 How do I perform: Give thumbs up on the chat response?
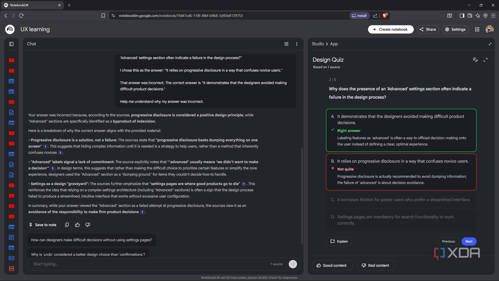coord(77,225)
